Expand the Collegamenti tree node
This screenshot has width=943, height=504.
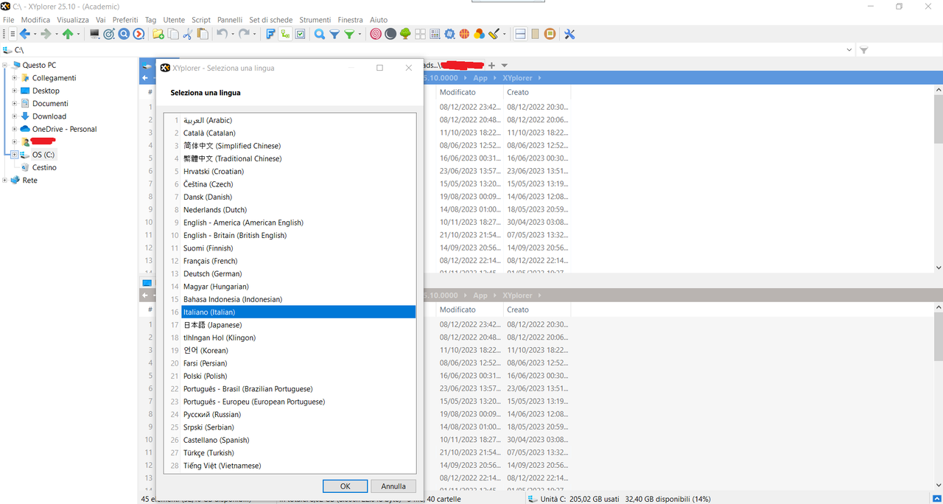[x=15, y=78]
